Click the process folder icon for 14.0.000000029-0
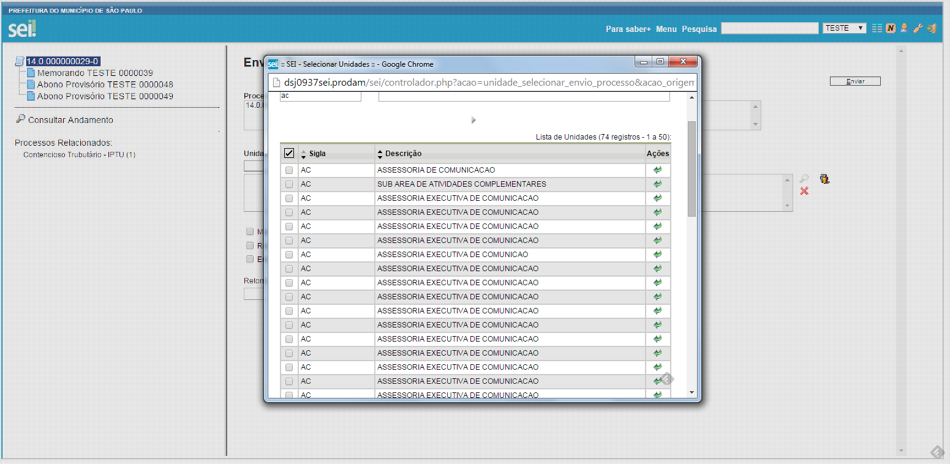Screen dimensions: 950x464 click(x=20, y=61)
